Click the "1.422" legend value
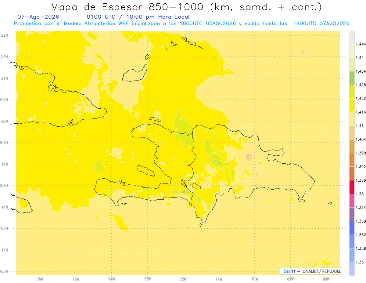Viewport: 366px width, 283px height. pyautogui.click(x=361, y=99)
